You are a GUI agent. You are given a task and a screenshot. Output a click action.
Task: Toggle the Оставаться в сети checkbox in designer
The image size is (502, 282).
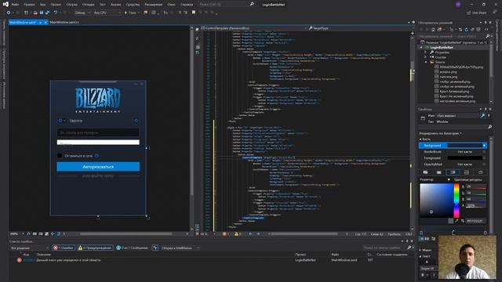click(x=60, y=156)
